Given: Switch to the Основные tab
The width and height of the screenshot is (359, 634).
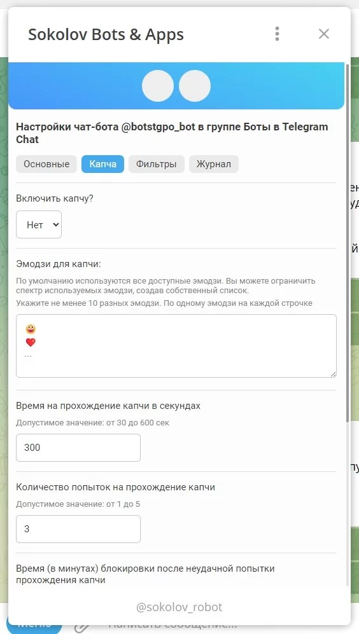Looking at the screenshot, I should point(46,164).
